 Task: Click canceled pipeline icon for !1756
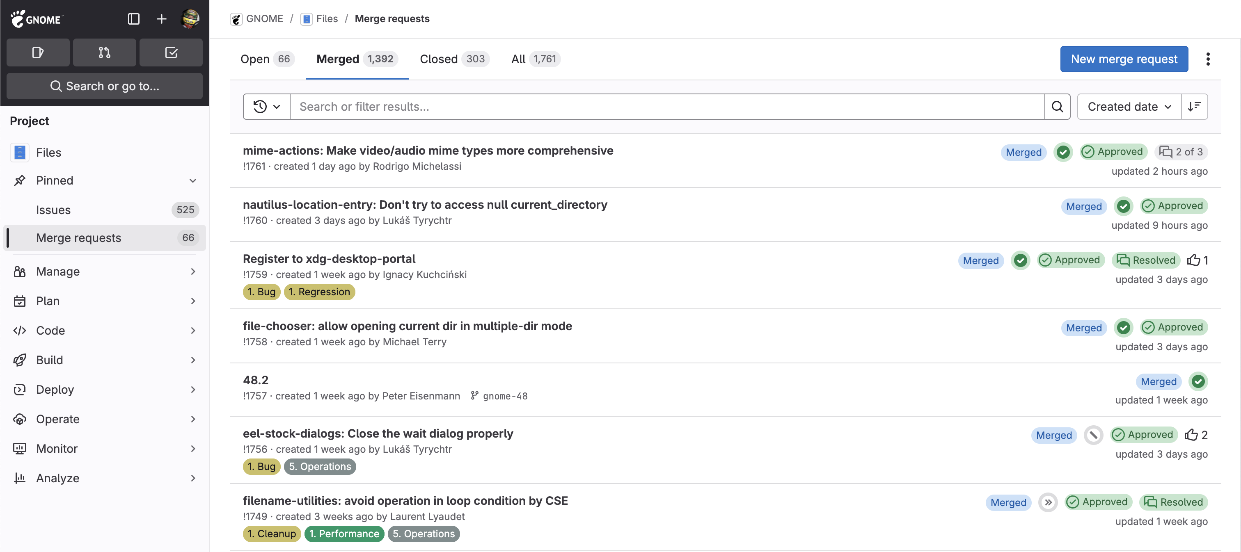pyautogui.click(x=1093, y=435)
